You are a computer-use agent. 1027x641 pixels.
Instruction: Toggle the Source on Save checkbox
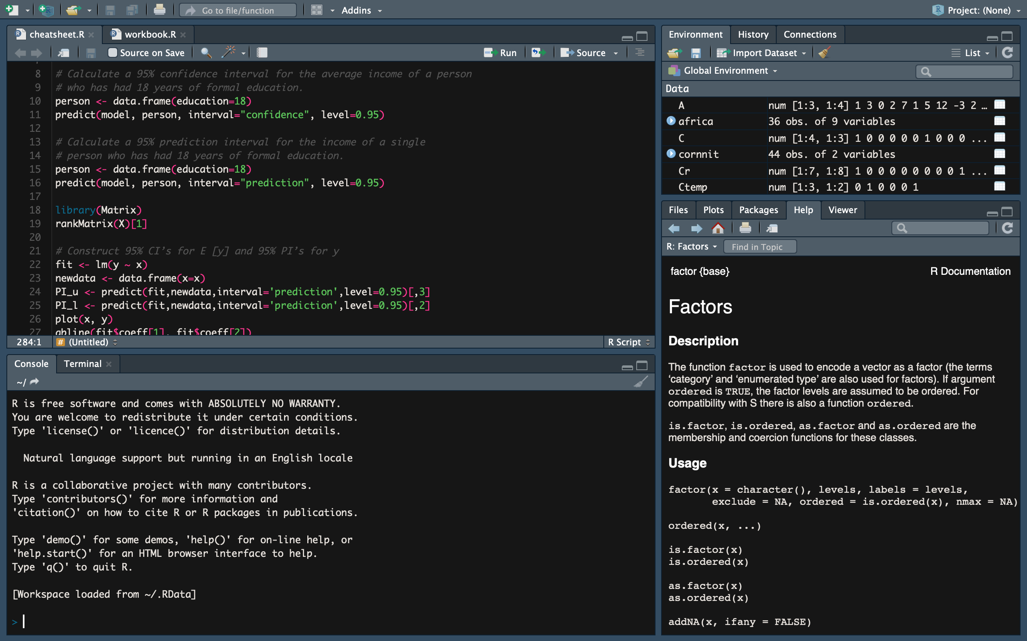pos(112,52)
